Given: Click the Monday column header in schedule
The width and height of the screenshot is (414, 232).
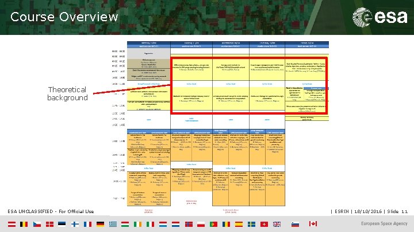Looking at the screenshot, I should 149,42.
